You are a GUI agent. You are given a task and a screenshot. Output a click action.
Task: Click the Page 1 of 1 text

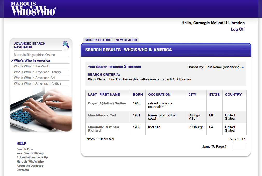pyautogui.click(x=237, y=139)
